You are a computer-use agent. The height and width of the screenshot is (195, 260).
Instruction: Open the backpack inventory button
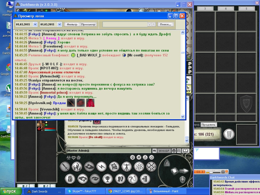tap(70, 179)
